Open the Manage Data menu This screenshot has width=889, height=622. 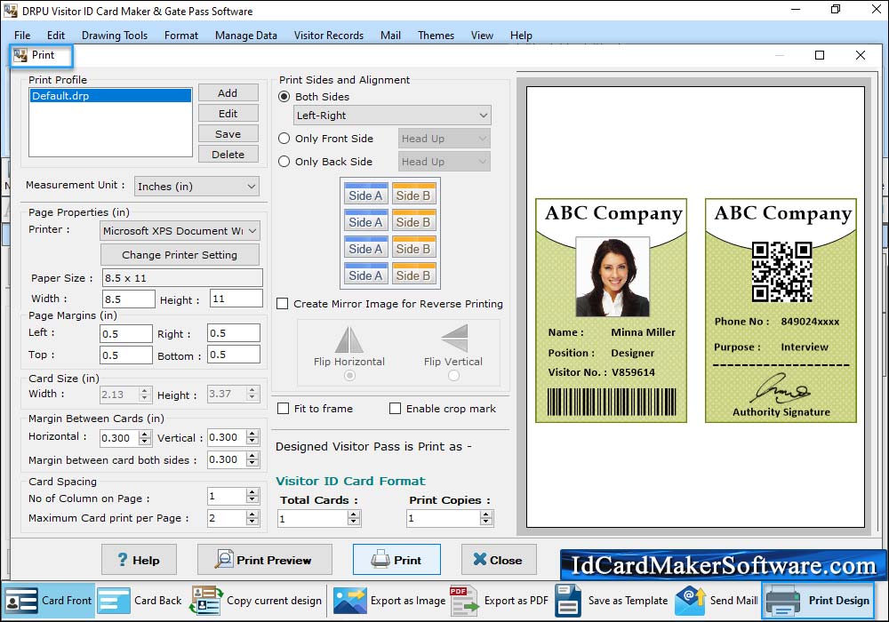(246, 36)
